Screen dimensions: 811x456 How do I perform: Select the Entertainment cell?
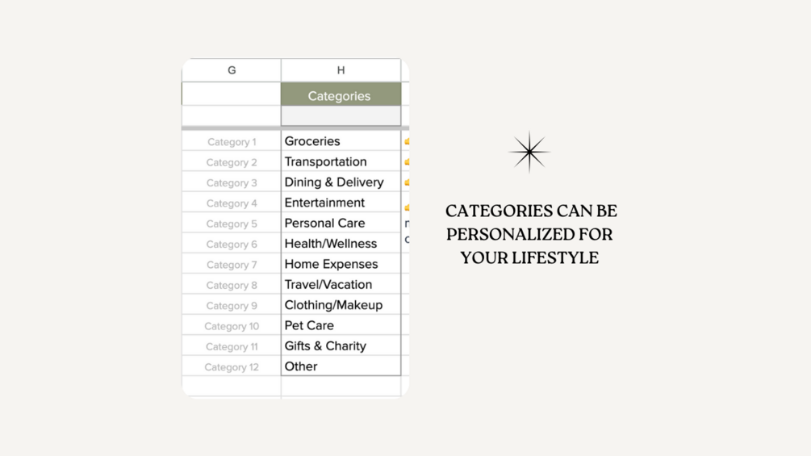(x=340, y=203)
